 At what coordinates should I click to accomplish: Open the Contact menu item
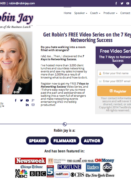point(125,13)
